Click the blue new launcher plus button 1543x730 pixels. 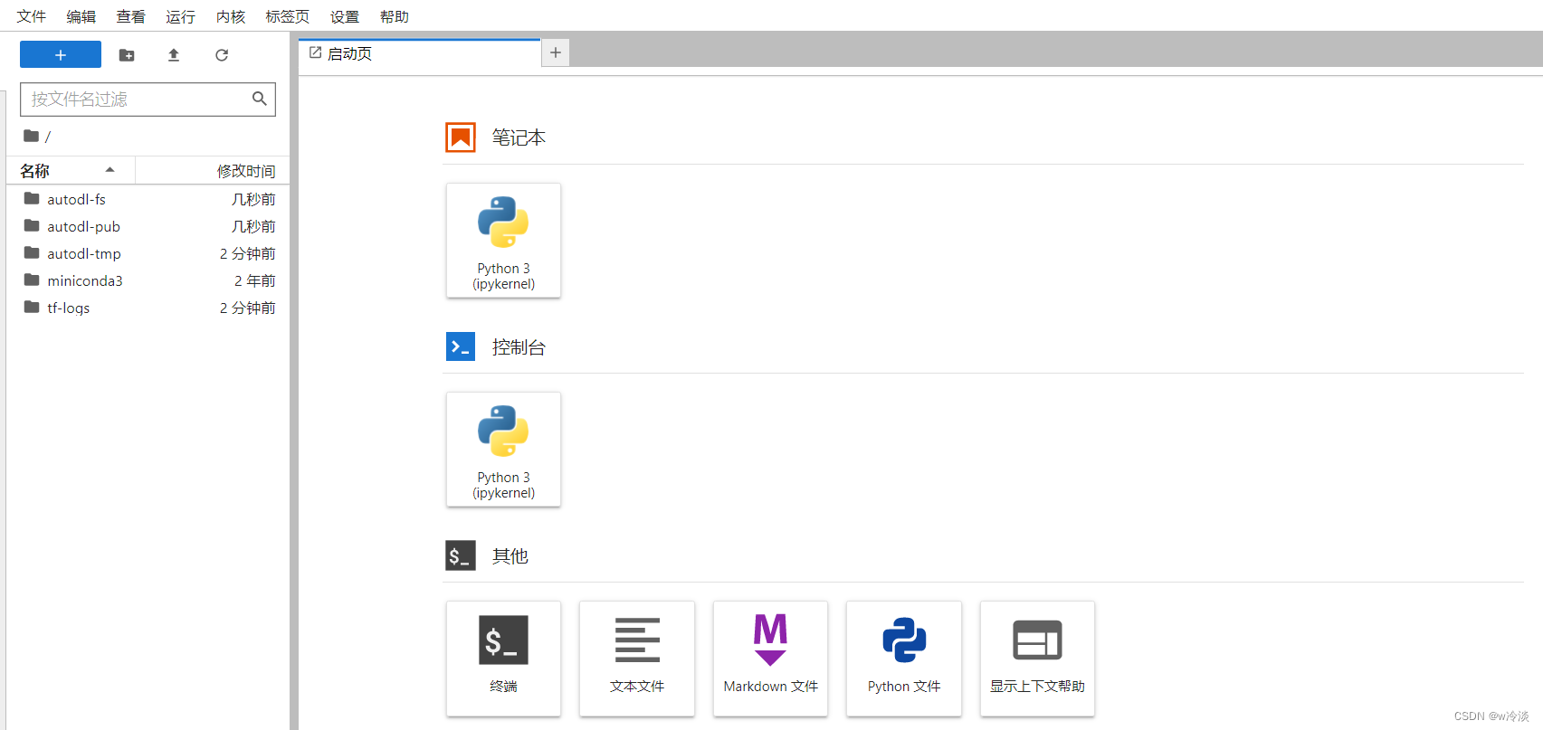60,55
